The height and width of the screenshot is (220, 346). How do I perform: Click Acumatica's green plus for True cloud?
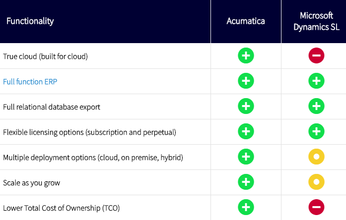point(246,55)
